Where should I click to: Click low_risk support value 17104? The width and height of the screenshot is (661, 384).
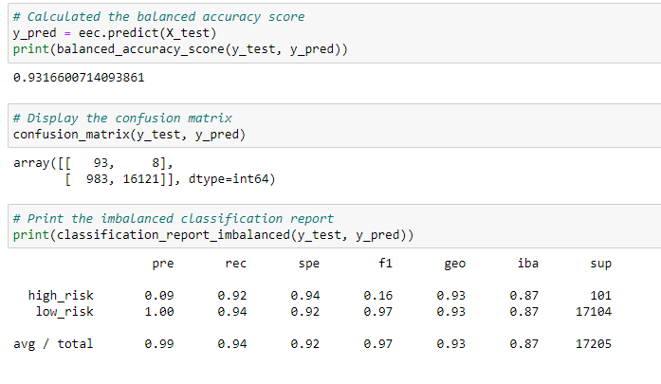pos(594,312)
